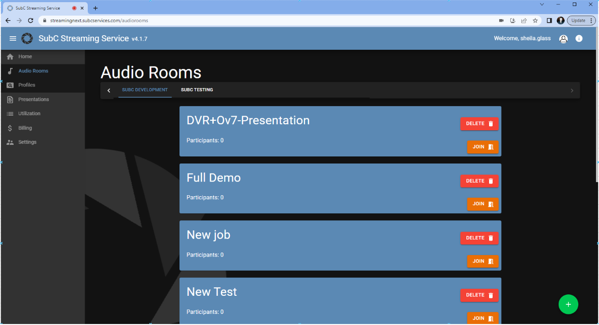
Task: Bookmark this page with star icon
Action: tap(535, 21)
